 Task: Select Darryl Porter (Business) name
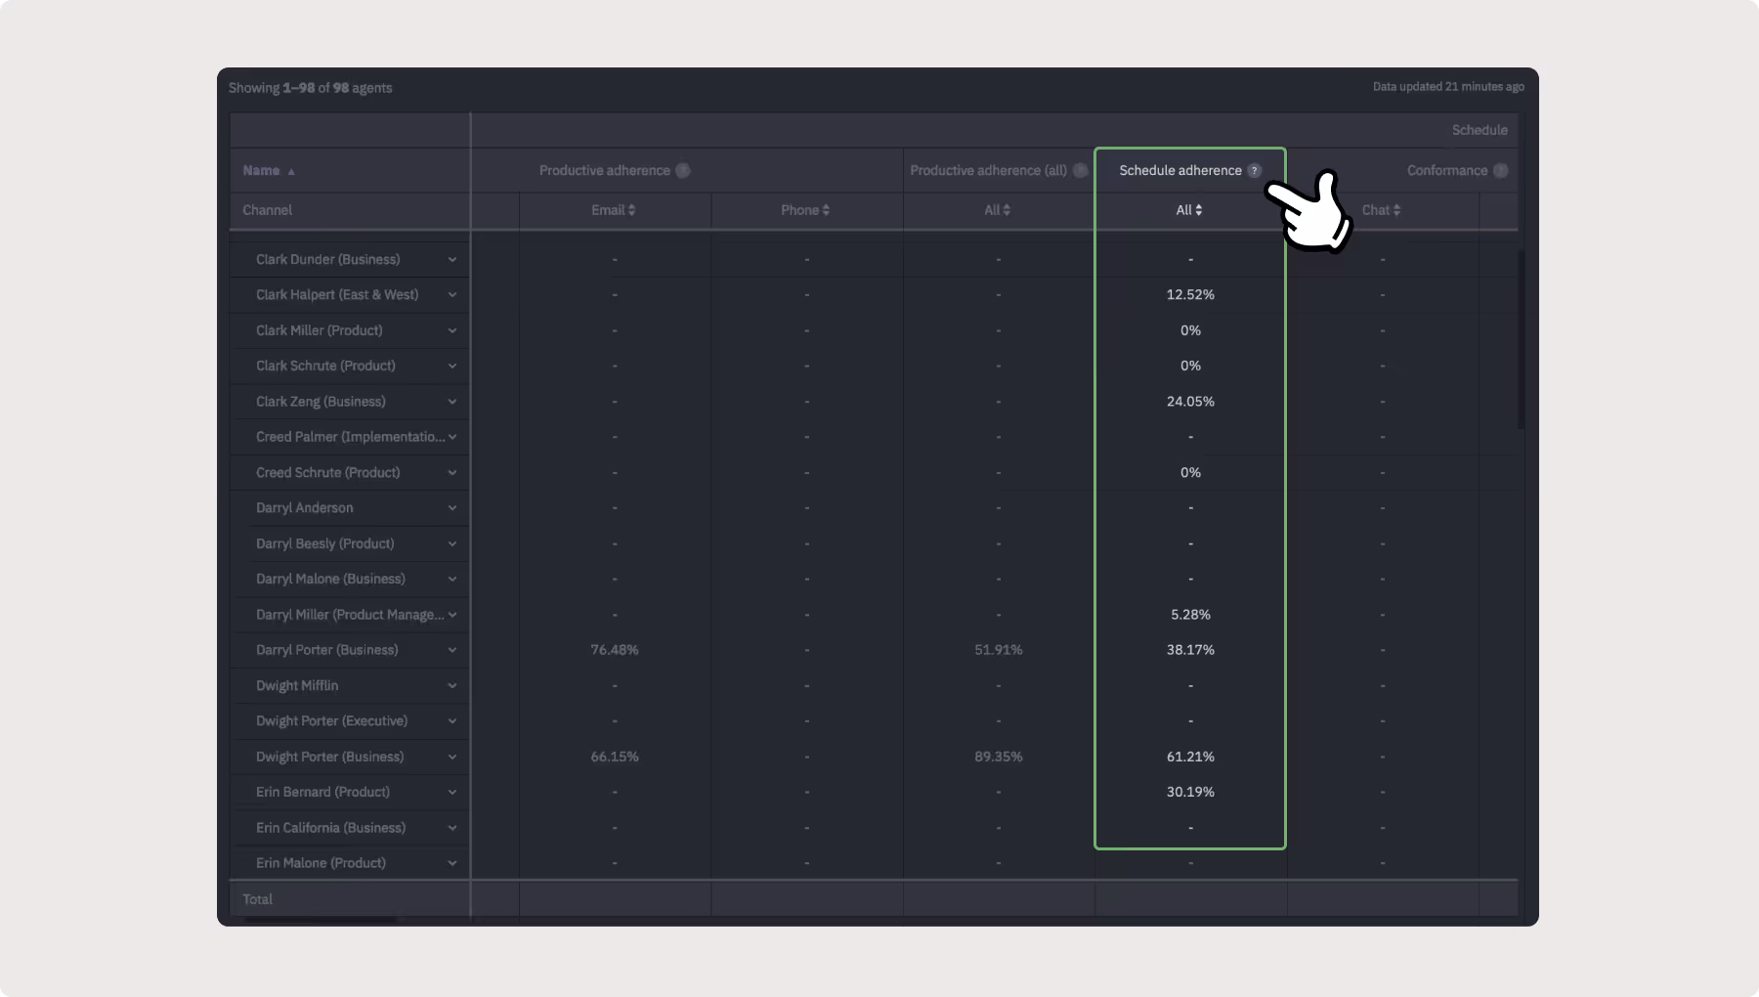click(x=327, y=650)
